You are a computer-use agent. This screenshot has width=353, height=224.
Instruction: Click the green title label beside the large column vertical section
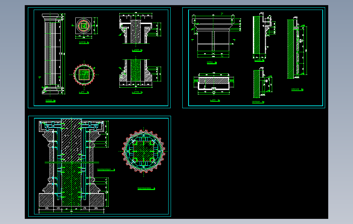click(106, 170)
